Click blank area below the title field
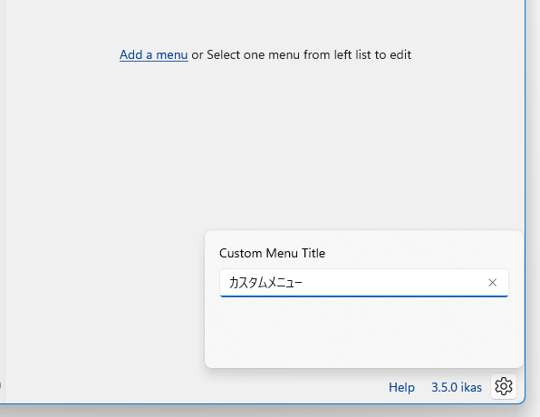This screenshot has height=417, width=540. coord(363,333)
